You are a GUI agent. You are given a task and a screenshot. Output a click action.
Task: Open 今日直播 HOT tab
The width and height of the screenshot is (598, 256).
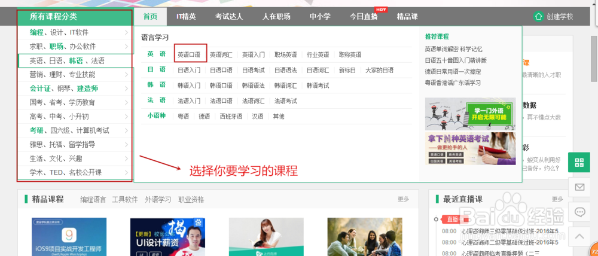pos(364,16)
